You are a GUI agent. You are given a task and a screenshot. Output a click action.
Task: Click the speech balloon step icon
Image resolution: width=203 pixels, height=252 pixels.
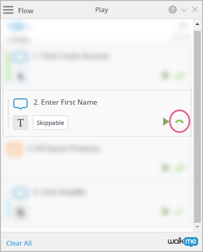click(x=20, y=104)
